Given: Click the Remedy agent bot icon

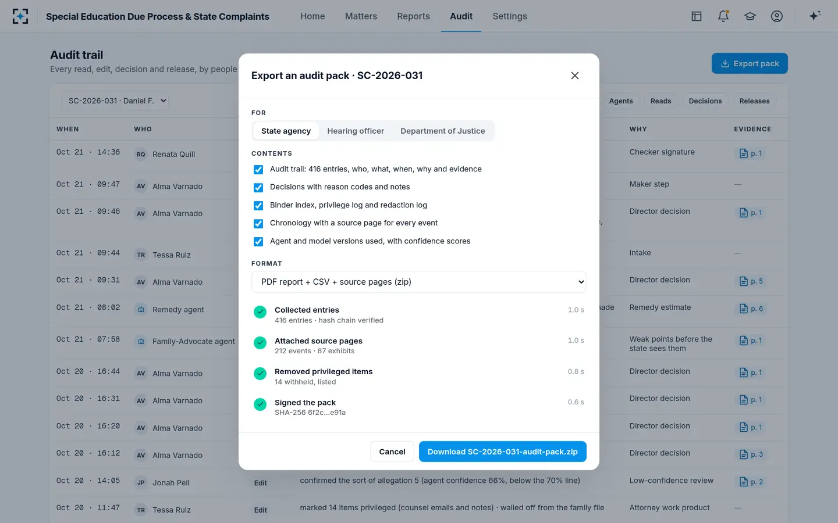Looking at the screenshot, I should pos(141,310).
